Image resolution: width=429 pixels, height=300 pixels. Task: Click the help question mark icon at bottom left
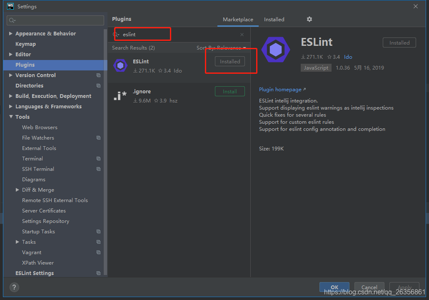click(14, 287)
